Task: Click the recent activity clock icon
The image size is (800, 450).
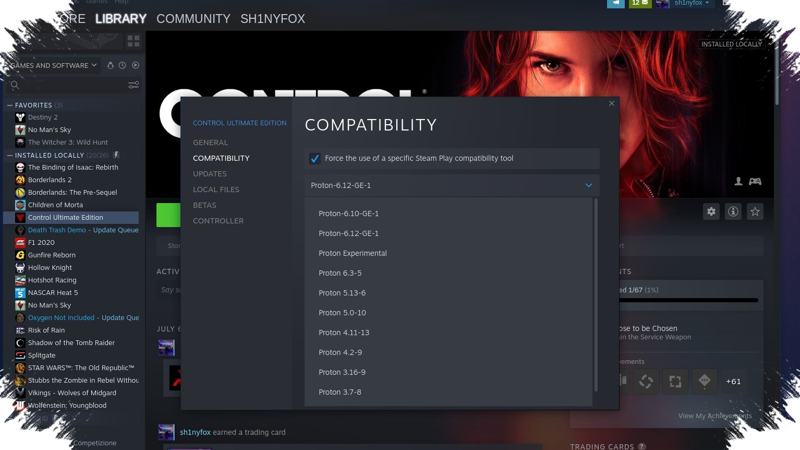Action: coord(122,65)
